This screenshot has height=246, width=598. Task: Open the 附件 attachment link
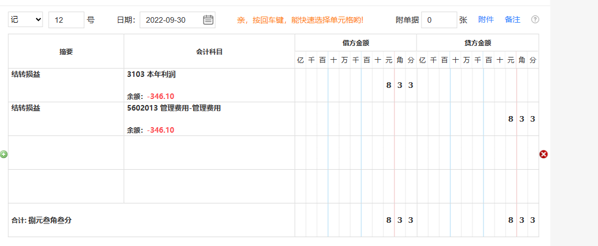point(486,20)
